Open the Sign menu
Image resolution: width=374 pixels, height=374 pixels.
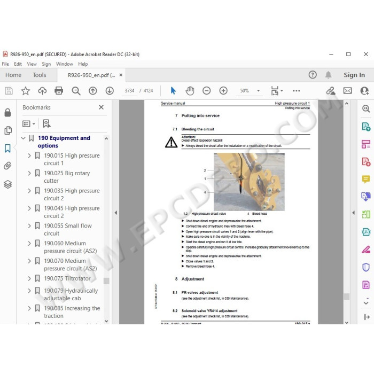46,64
